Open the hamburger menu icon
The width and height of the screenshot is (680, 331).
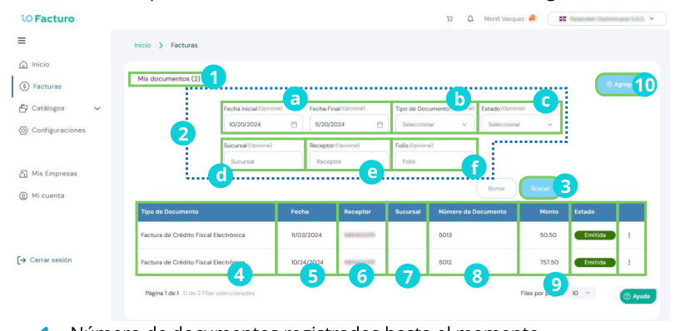tap(22, 41)
